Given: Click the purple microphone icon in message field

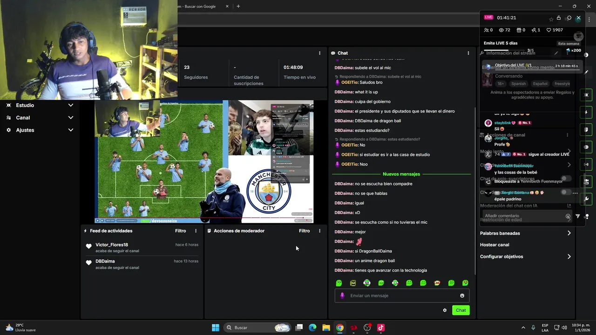Looking at the screenshot, I should pos(342,295).
